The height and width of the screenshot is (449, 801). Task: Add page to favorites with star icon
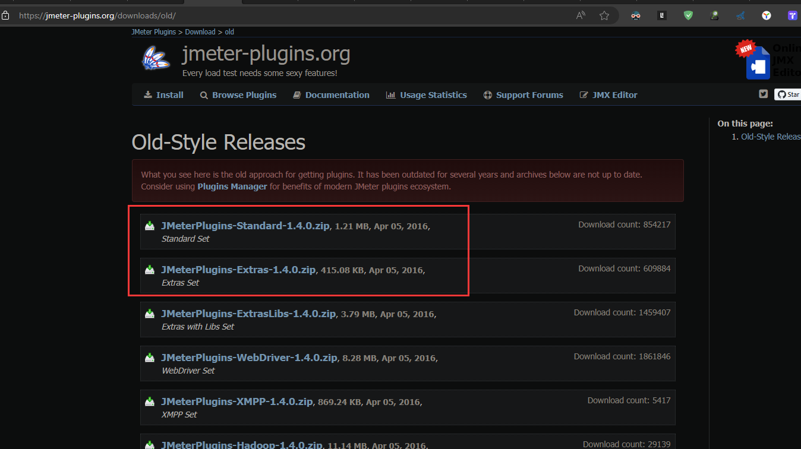(604, 15)
